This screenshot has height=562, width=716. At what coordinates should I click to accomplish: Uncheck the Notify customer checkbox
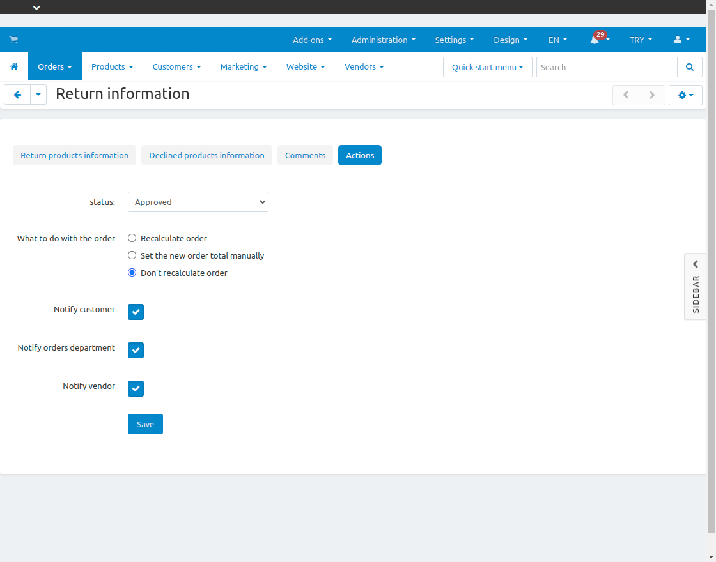click(x=136, y=312)
